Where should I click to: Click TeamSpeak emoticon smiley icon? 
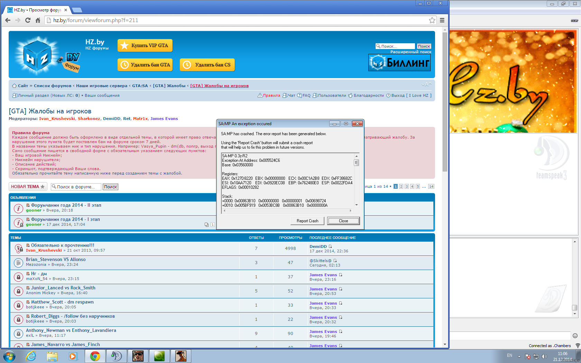(575, 336)
